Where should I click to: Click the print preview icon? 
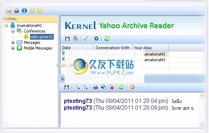[x=103, y=87]
